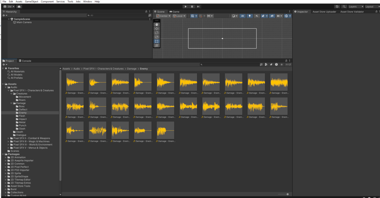Click the Search by Type icon in Project

coord(266,64)
